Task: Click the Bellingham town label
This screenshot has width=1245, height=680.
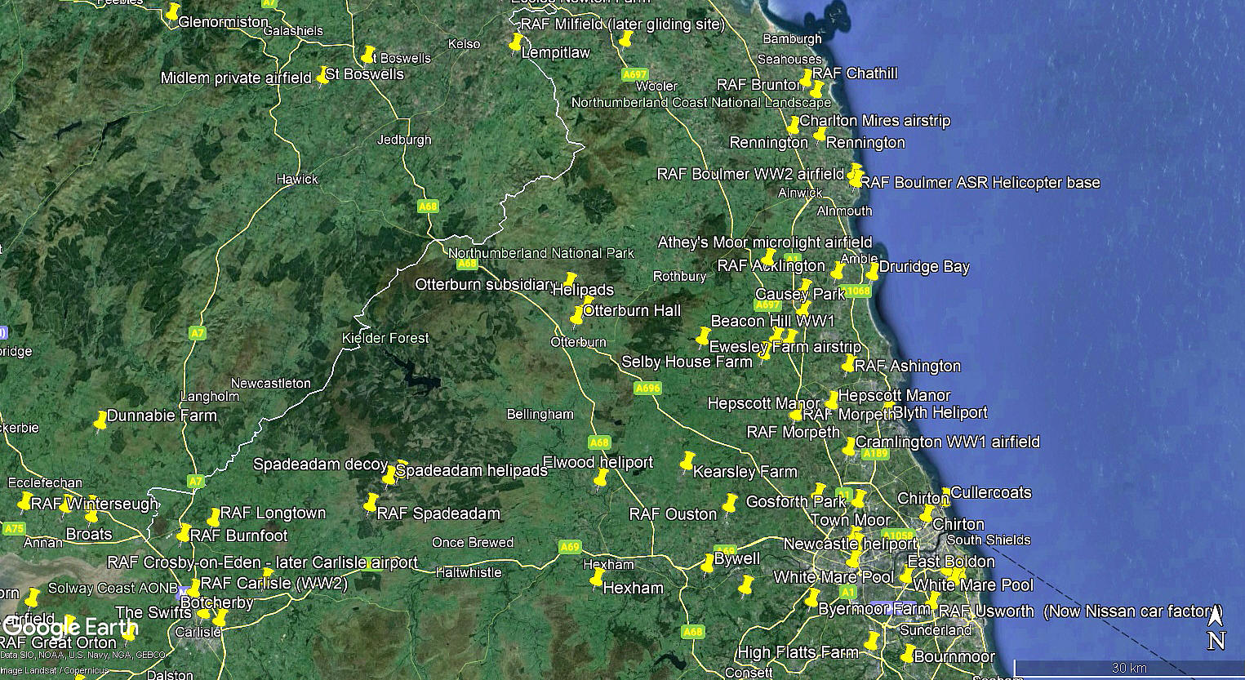Action: (x=540, y=414)
